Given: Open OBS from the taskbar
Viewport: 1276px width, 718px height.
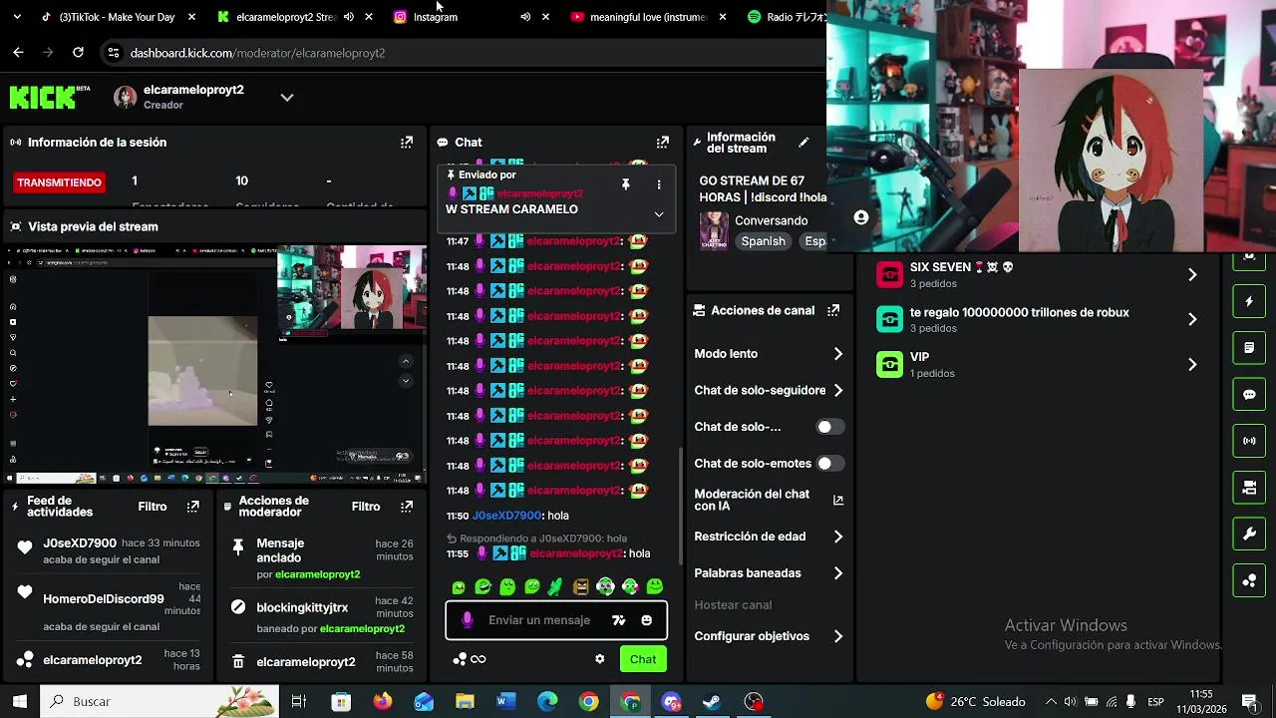Looking at the screenshot, I should coord(754,702).
